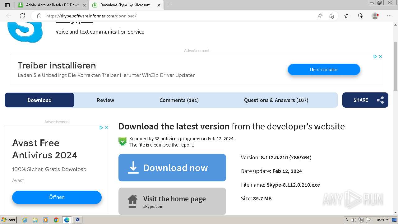
Task: Show hidden system tray icons
Action: 347,220
